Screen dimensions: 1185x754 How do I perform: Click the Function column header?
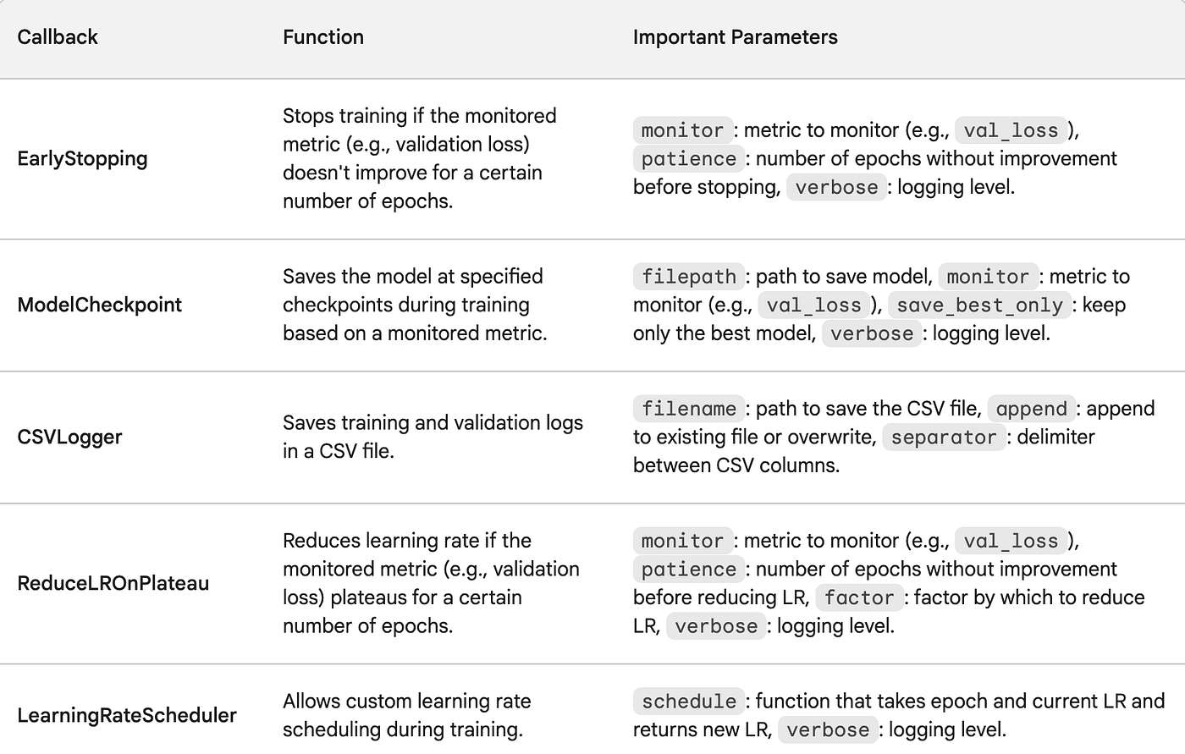tap(323, 37)
